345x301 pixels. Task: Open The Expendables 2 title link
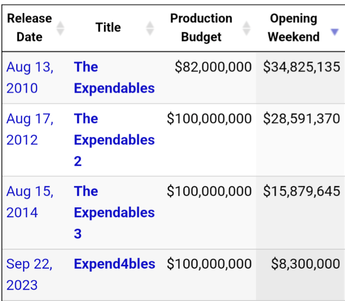114,140
